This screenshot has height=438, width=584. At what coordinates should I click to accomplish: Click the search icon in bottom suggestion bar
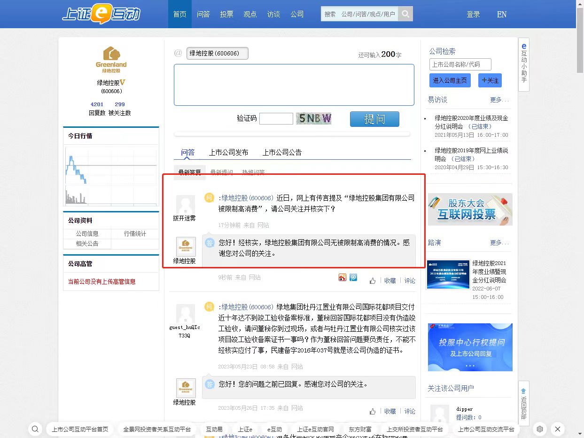click(x=35, y=429)
